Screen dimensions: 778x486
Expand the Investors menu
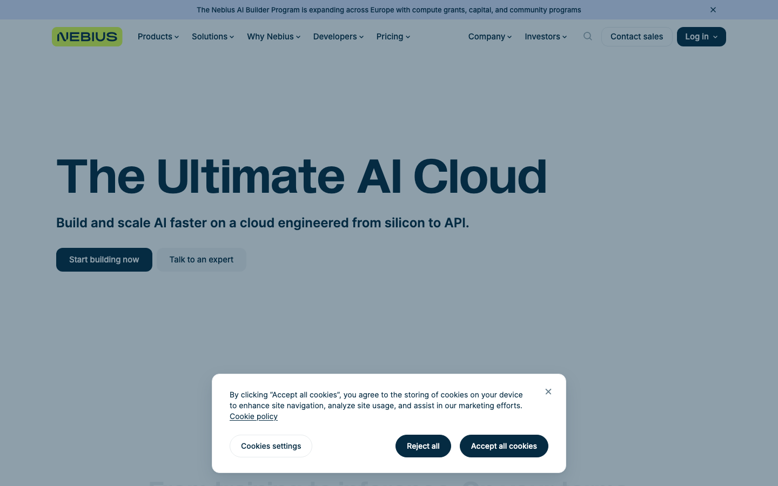[x=546, y=37]
